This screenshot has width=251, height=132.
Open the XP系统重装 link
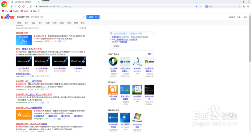click(78, 68)
